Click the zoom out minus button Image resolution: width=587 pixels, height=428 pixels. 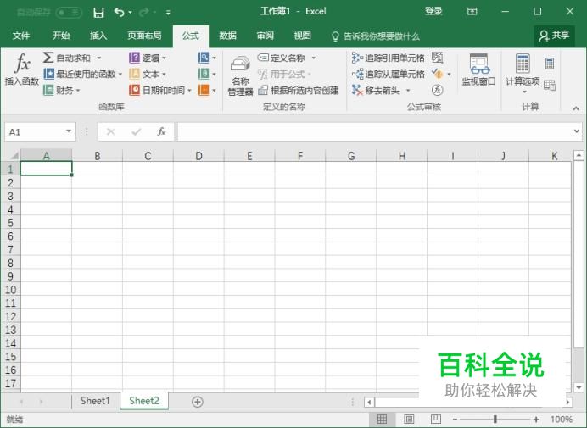[x=455, y=419]
